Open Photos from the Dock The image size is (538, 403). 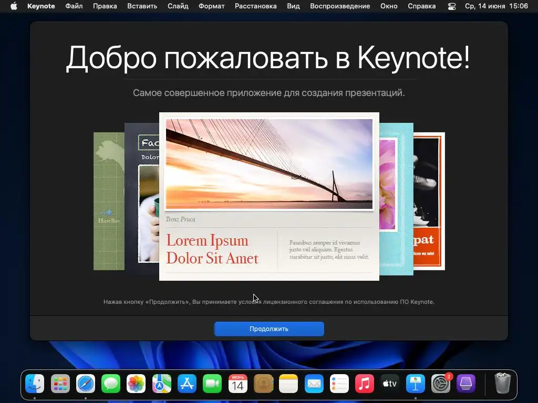136,384
